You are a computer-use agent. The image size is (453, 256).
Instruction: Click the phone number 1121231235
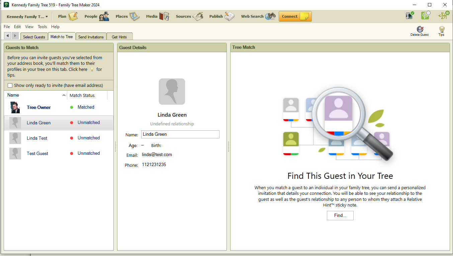pyautogui.click(x=154, y=165)
